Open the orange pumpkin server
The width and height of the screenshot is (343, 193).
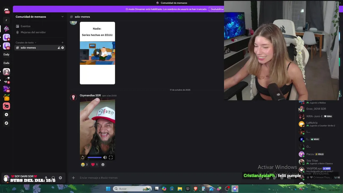pyautogui.click(x=6, y=98)
